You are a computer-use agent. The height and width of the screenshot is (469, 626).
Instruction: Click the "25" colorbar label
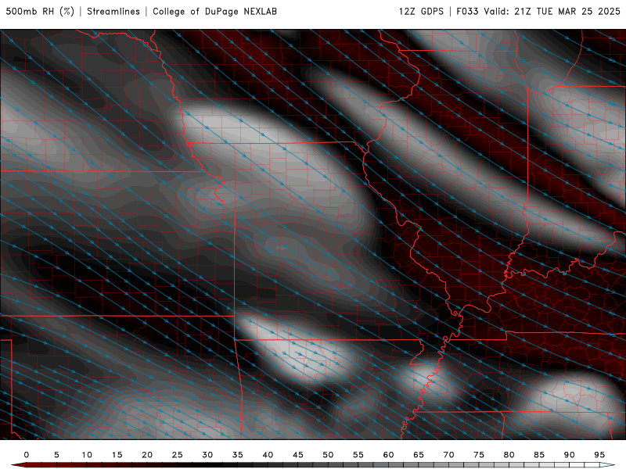pyautogui.click(x=178, y=455)
